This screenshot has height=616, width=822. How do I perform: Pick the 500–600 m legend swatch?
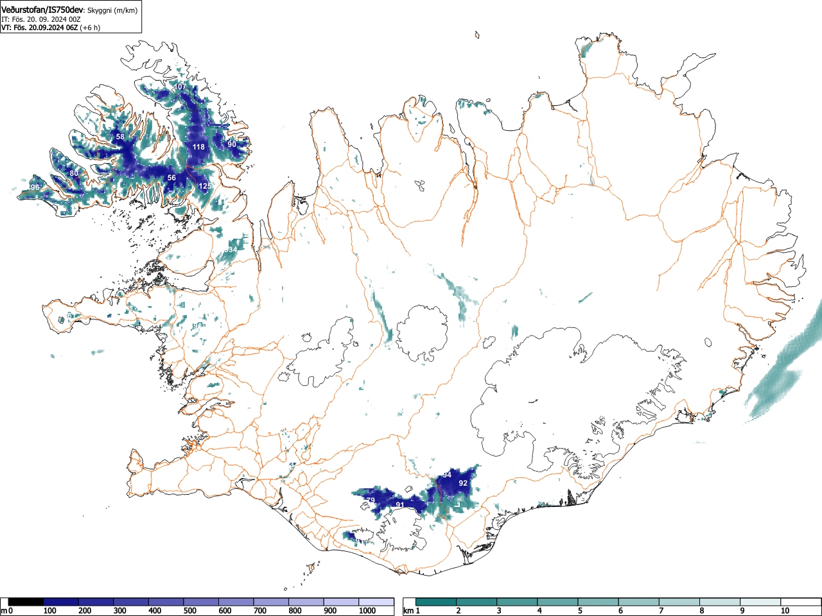(x=201, y=602)
